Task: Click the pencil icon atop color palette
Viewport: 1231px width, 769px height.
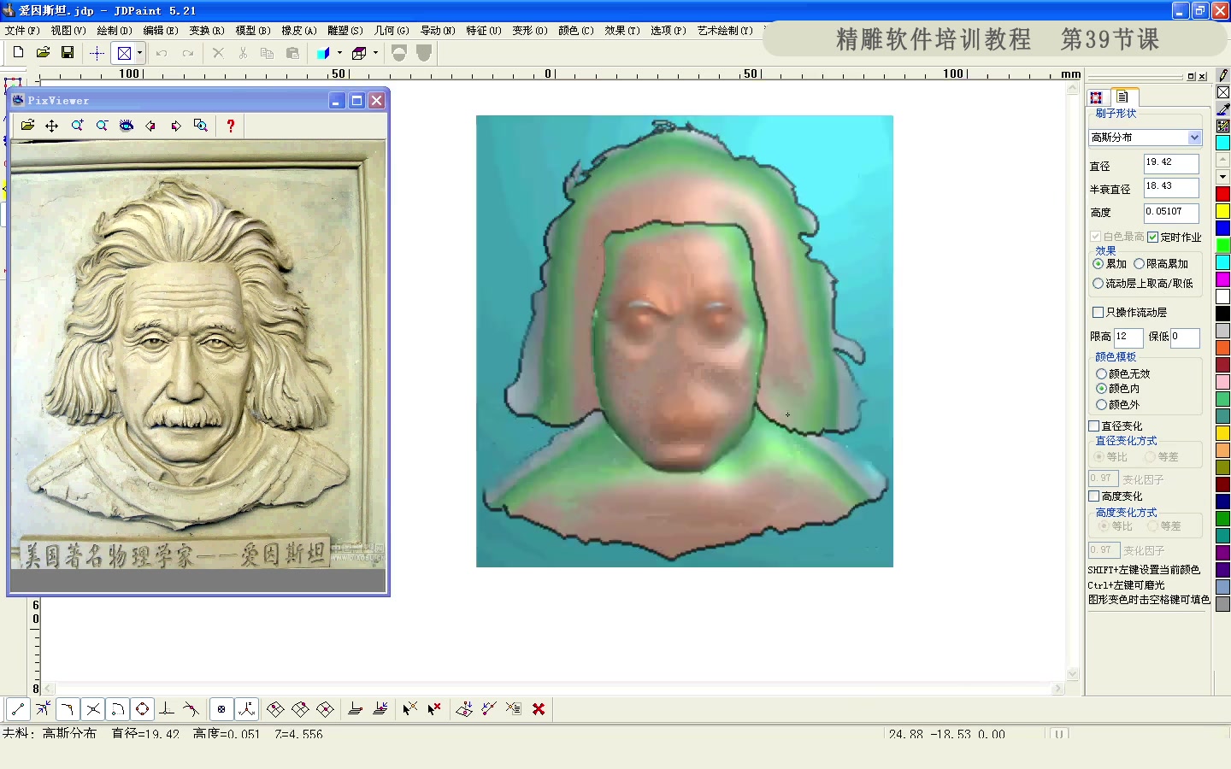Action: pyautogui.click(x=1223, y=75)
